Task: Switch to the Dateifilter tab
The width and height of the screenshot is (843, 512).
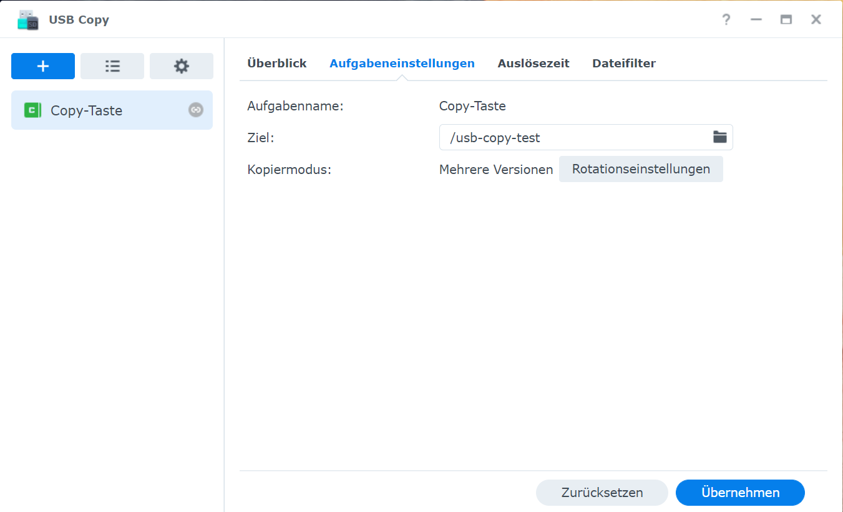Action: (x=623, y=63)
